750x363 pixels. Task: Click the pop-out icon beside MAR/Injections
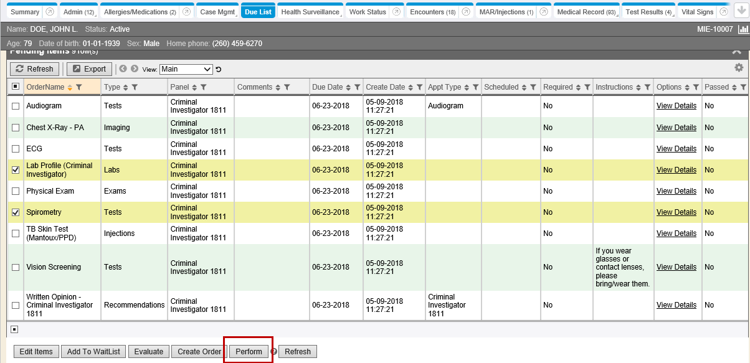pyautogui.click(x=544, y=12)
